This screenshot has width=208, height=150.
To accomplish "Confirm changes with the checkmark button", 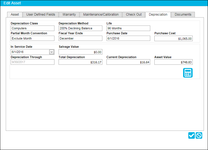I will tap(191, 135).
